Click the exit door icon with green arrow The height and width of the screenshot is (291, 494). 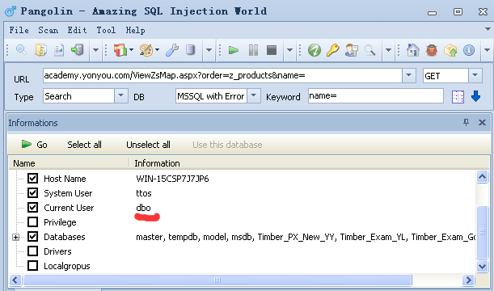click(77, 50)
